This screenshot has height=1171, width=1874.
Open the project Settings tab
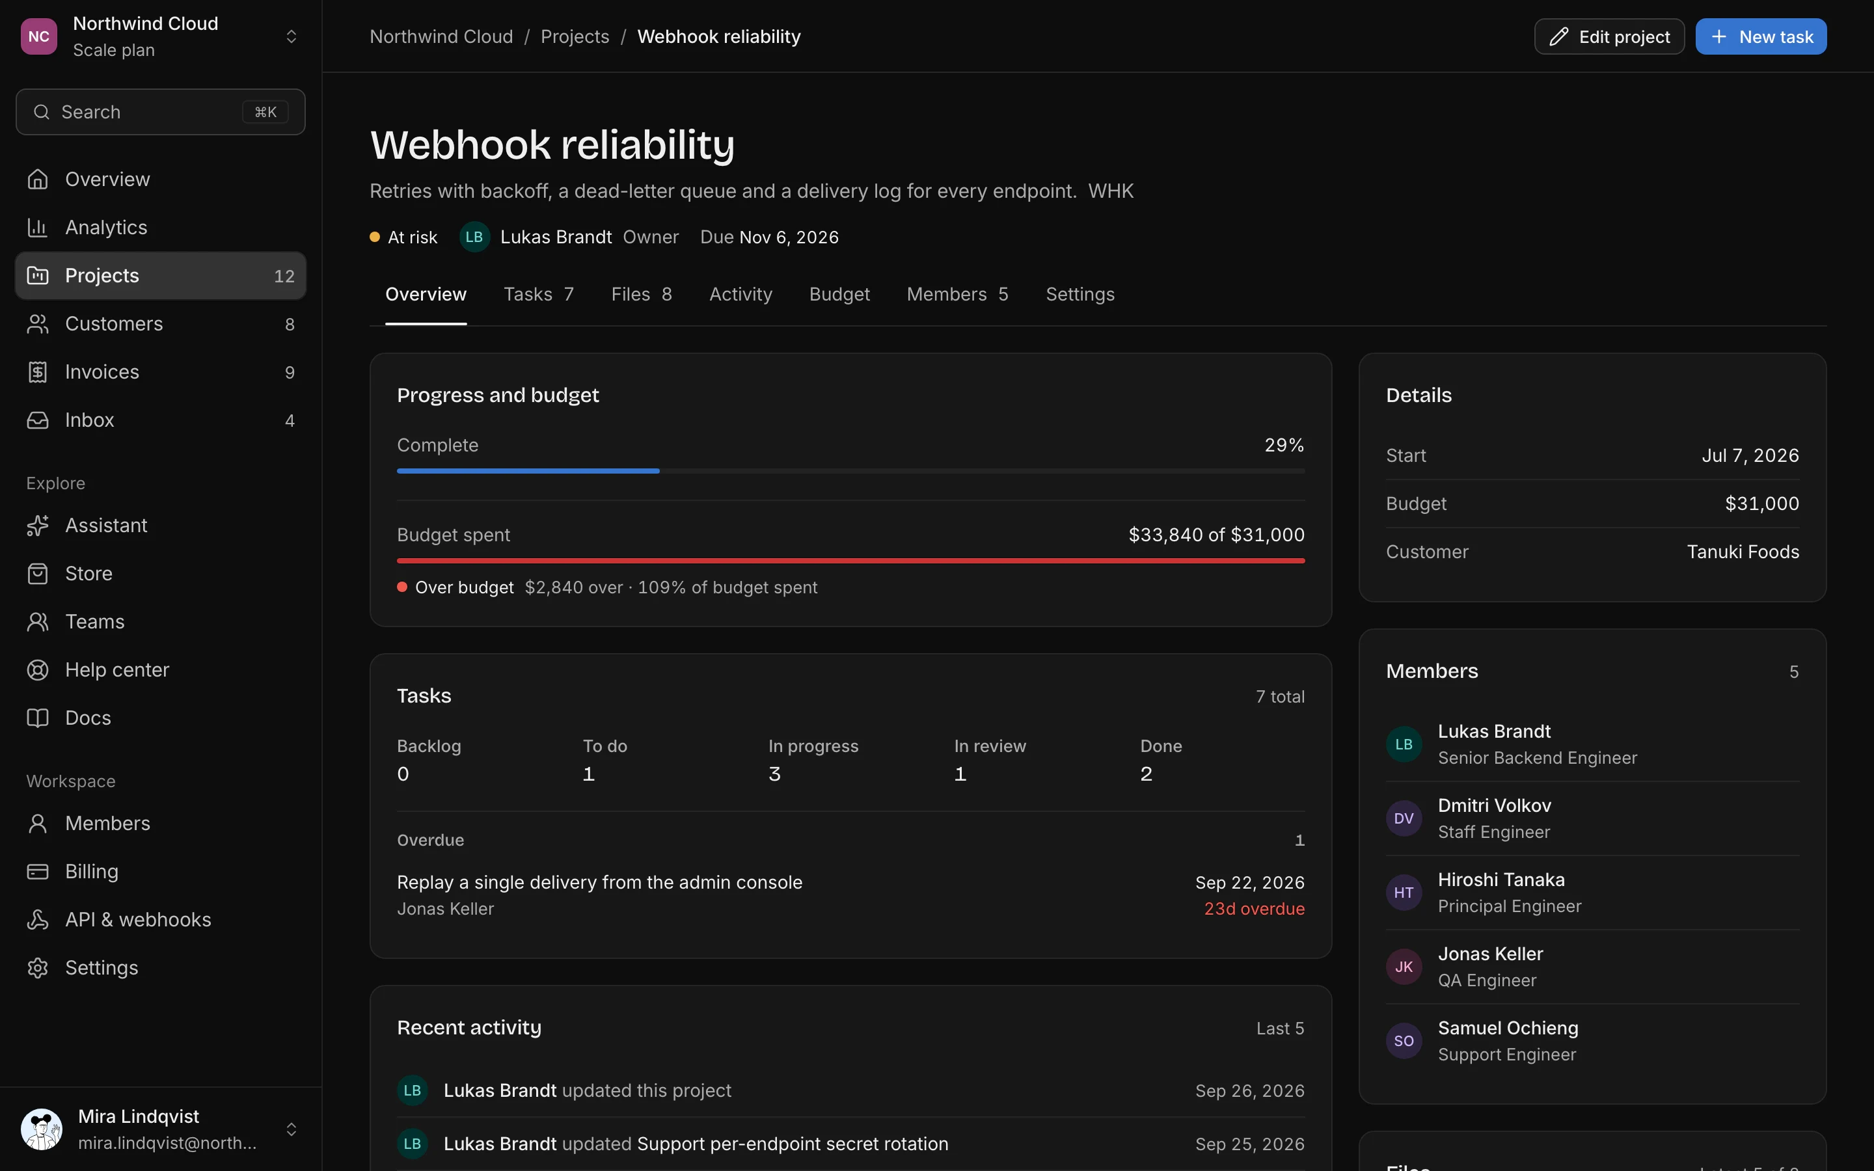[1080, 294]
